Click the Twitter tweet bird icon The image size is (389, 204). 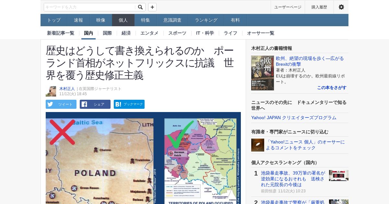[x=50, y=104]
